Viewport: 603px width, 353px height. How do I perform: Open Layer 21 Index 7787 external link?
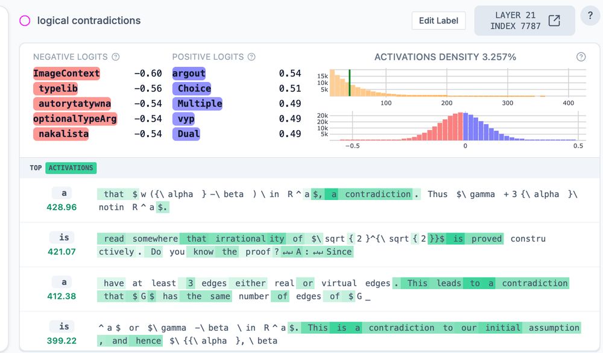click(x=525, y=20)
